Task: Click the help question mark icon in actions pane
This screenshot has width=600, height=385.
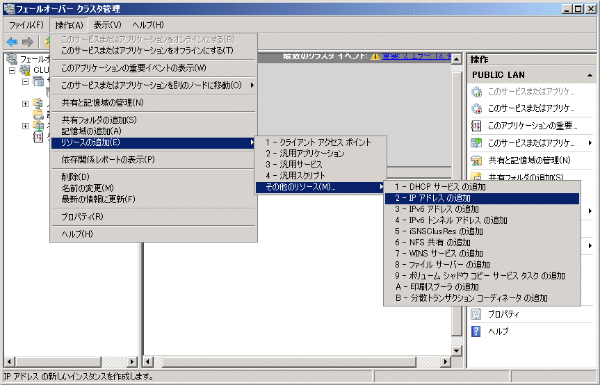Action: (476, 331)
